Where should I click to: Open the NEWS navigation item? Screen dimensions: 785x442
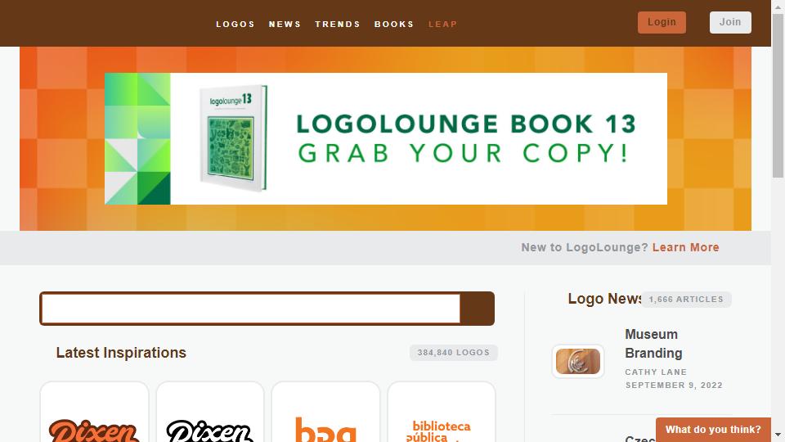pyautogui.click(x=285, y=24)
